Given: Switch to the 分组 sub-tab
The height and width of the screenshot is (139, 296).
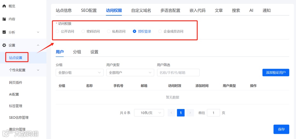Looking at the screenshot, I should coord(77,52).
